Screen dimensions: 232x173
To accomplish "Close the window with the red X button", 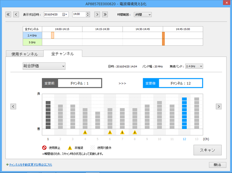I will (227, 3).
